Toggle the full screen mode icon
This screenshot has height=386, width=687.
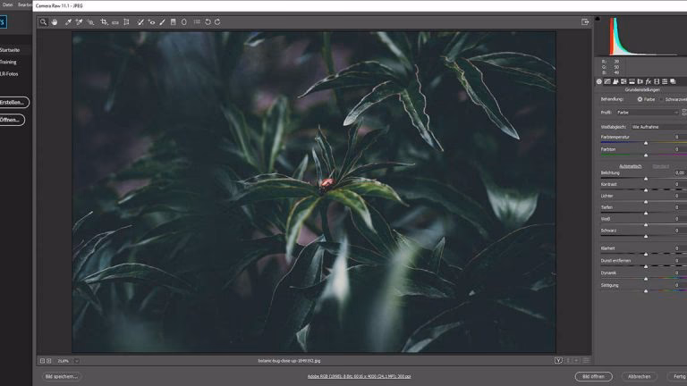click(x=585, y=21)
